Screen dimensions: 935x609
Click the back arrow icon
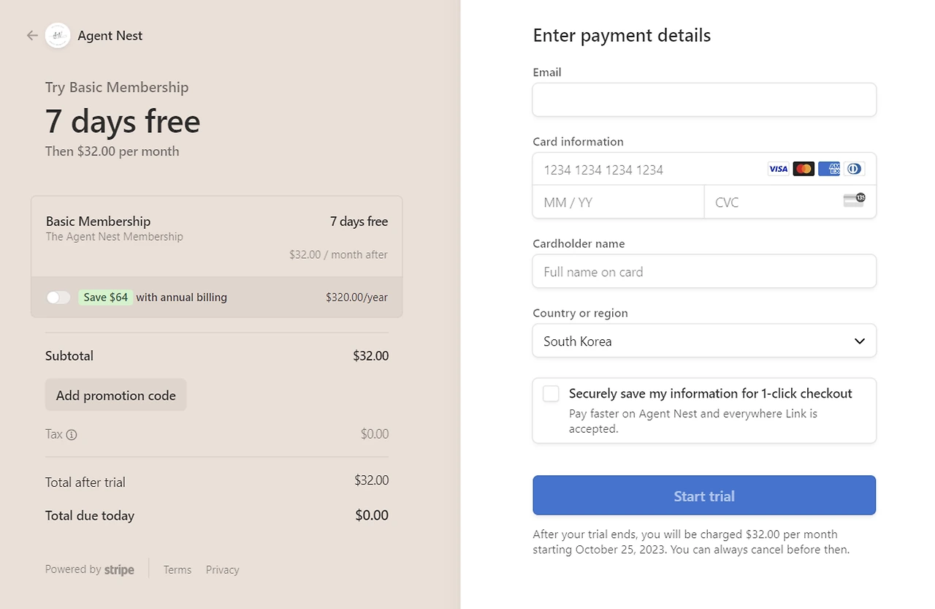31,35
